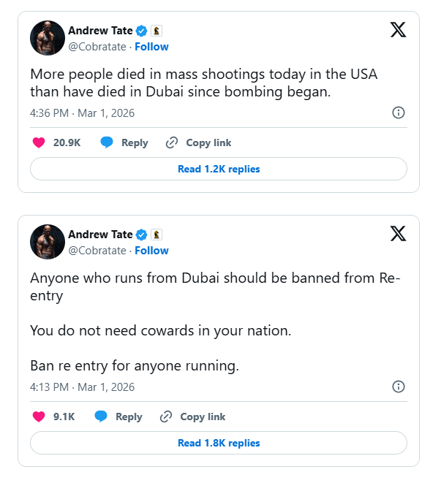Open info icon on the first tweet
This screenshot has width=441, height=483.
pos(399,113)
